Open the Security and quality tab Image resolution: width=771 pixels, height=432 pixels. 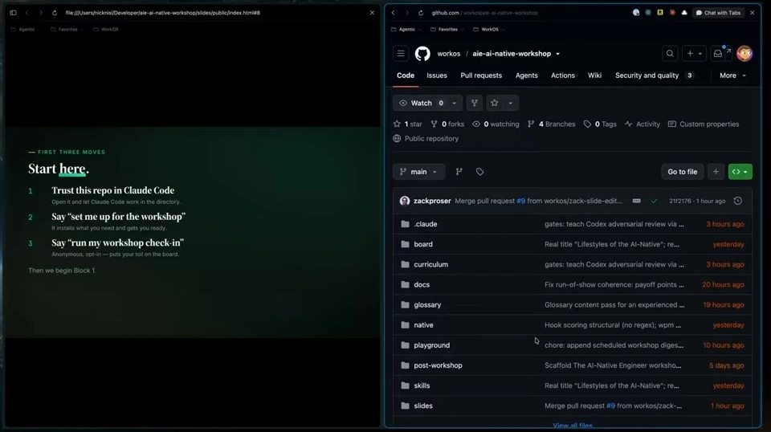[654, 75]
